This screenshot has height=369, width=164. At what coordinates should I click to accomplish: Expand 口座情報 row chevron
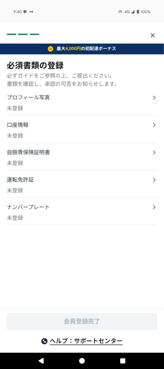(154, 125)
